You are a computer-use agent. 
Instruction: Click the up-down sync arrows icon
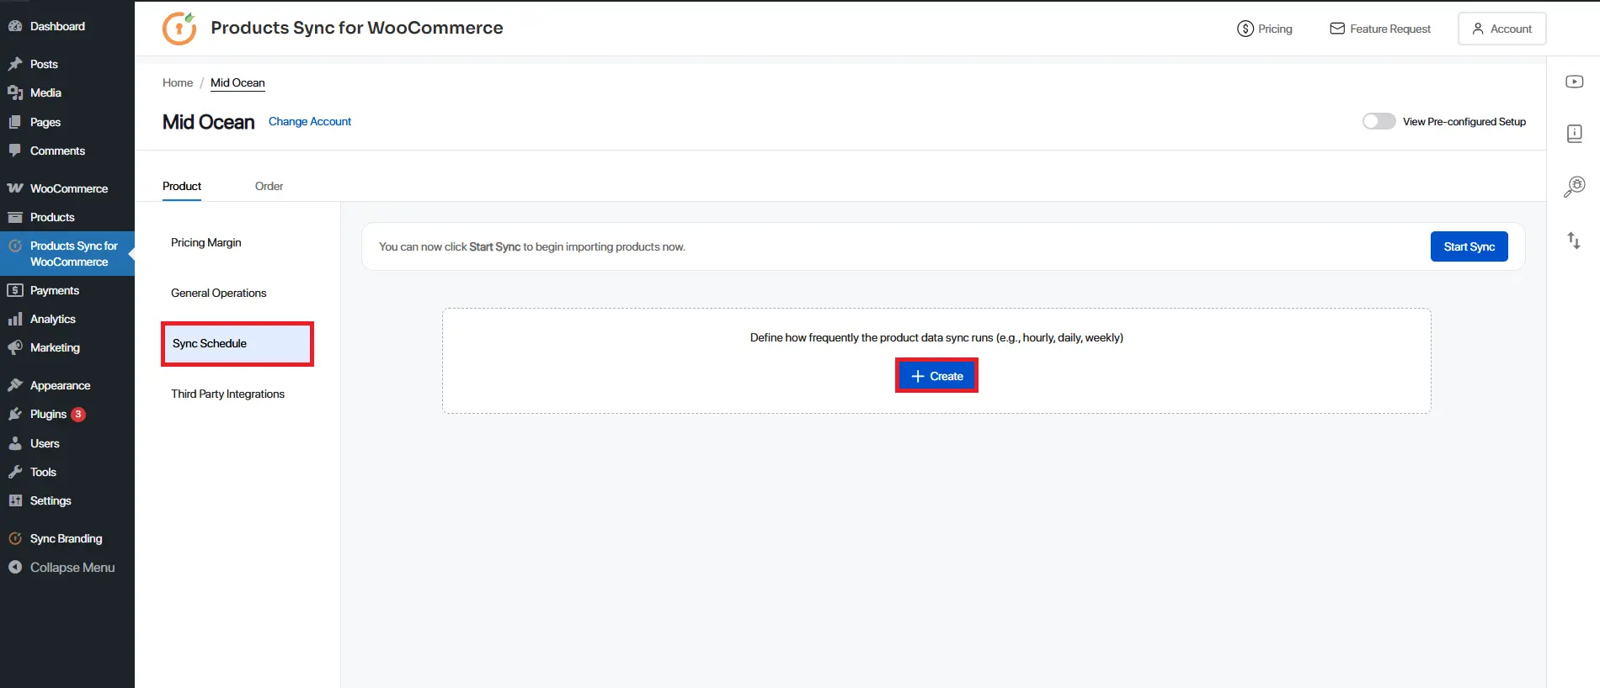[1574, 241]
